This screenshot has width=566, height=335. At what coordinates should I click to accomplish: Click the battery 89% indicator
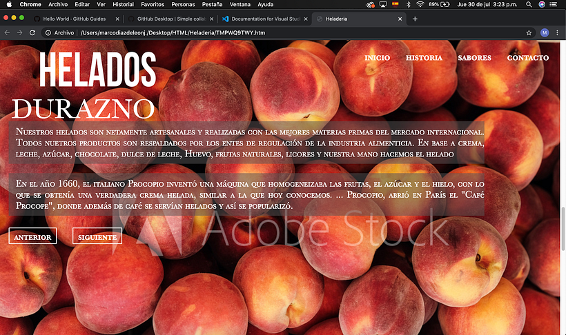439,4
